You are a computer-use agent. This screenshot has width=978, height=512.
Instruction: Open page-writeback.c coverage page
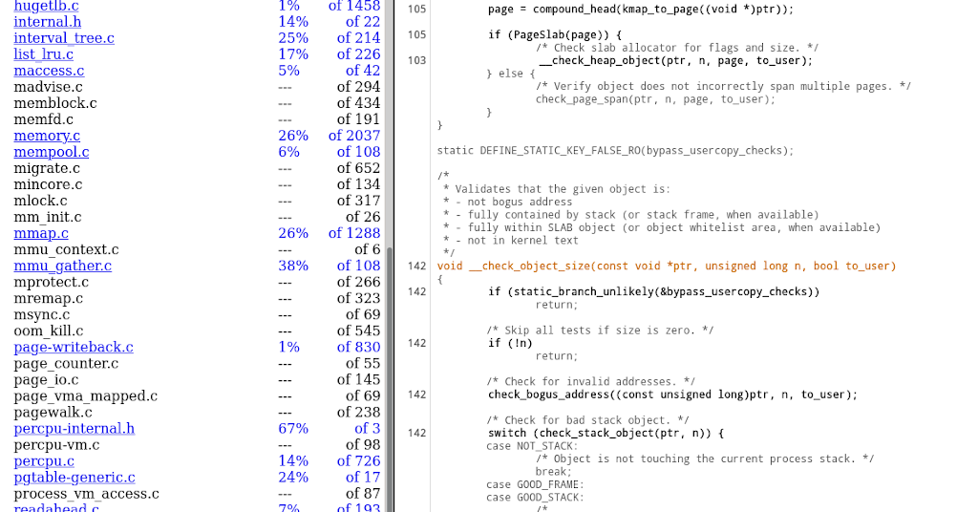click(74, 347)
